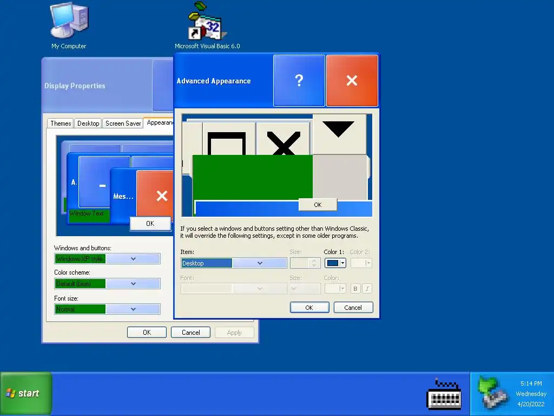Image resolution: width=554 pixels, height=416 pixels.
Task: Click the disabled font Color picker
Action: 335,289
